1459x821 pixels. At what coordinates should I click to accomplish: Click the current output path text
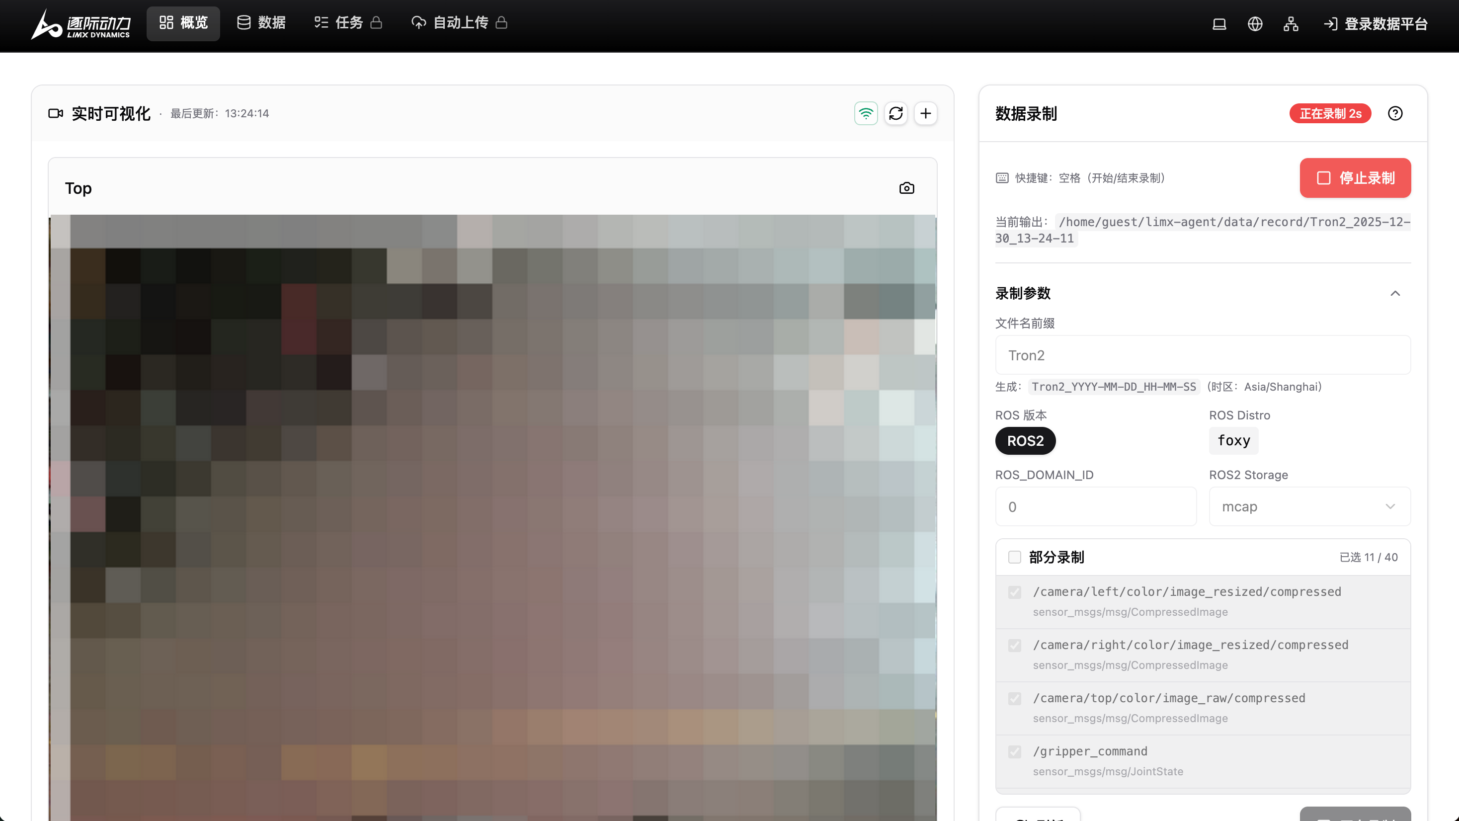[1203, 230]
